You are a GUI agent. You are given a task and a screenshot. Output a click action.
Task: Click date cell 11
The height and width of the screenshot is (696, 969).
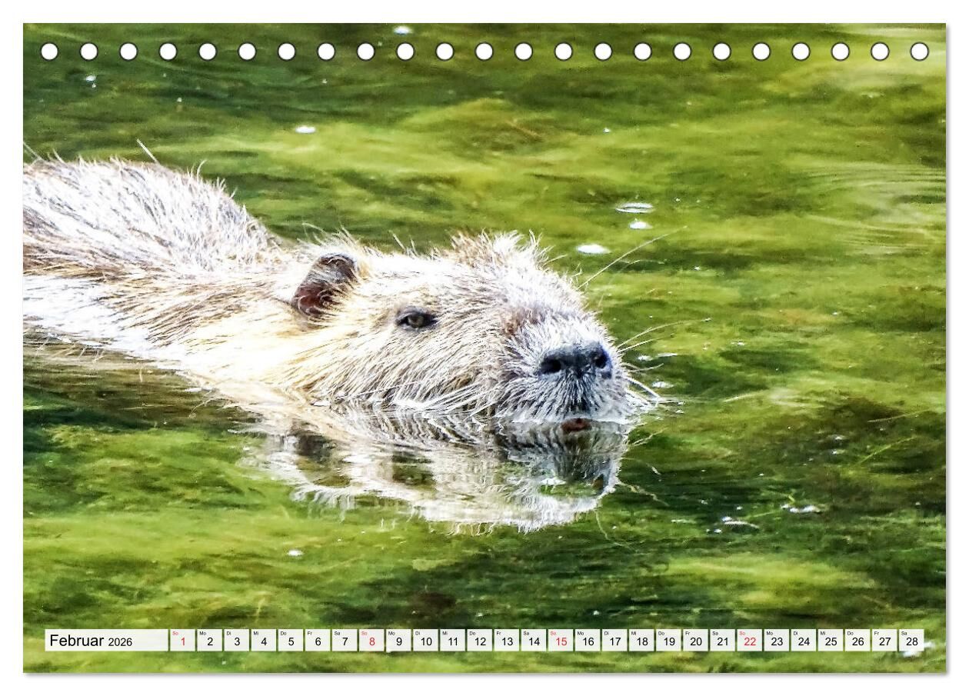[x=452, y=641]
